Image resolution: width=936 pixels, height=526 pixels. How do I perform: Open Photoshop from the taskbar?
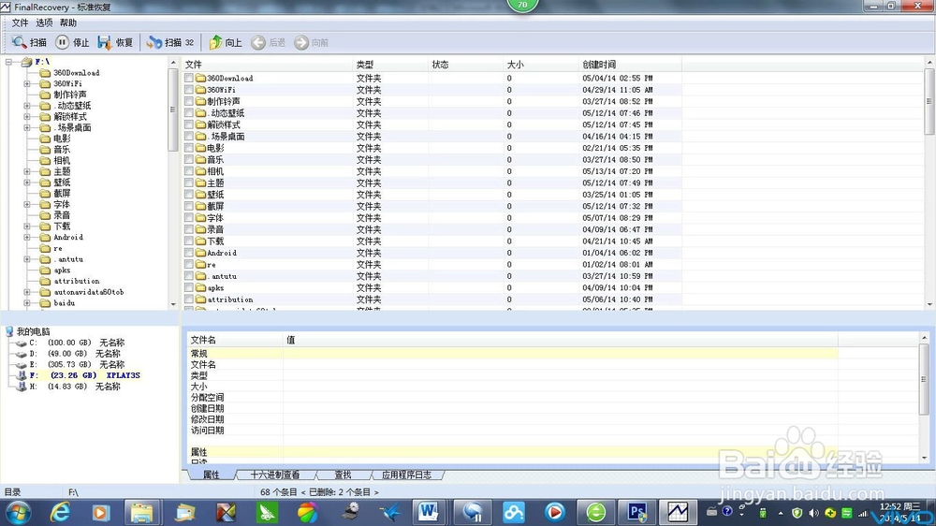click(x=636, y=512)
